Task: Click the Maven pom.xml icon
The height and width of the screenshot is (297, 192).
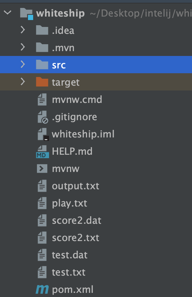Action: click(x=42, y=289)
